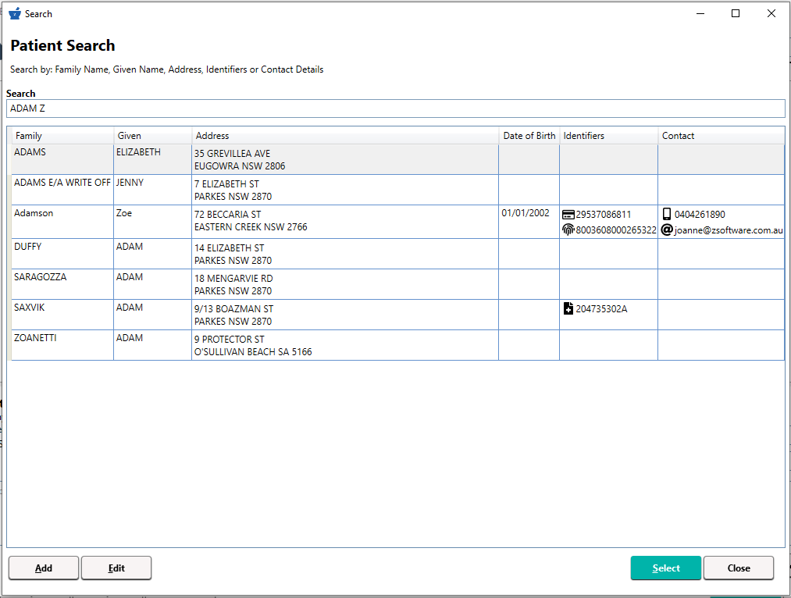The height and width of the screenshot is (598, 791).
Task: Click the Address column header
Action: pos(345,136)
